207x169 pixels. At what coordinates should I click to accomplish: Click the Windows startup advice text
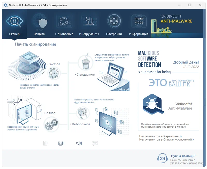click(163, 127)
